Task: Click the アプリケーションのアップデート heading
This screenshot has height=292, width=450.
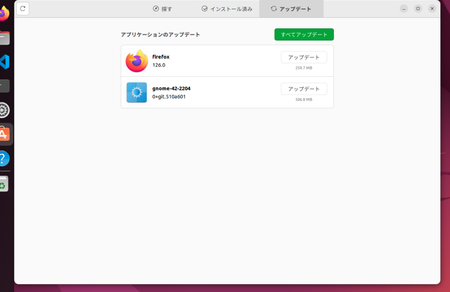Action: pyautogui.click(x=160, y=34)
